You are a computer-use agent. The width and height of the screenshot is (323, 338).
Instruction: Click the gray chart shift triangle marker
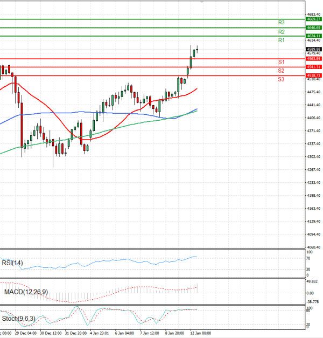202,2
